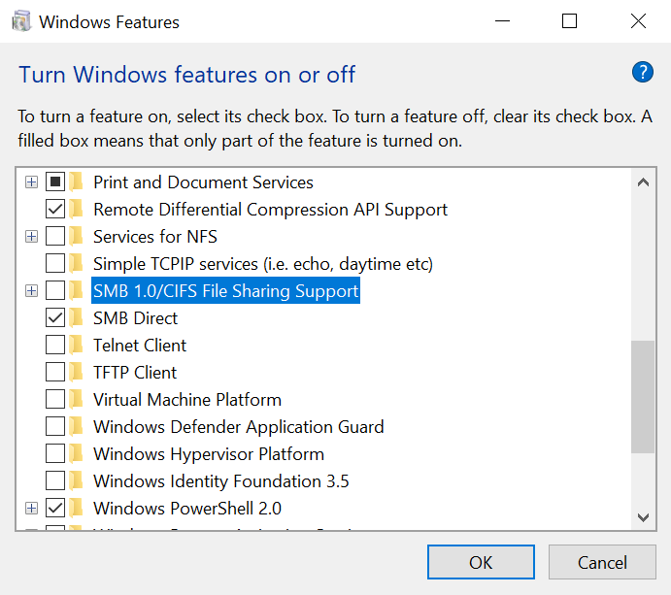671x595 pixels.
Task: Click folder icon next to Virtual Machine Platform
Action: [76, 399]
